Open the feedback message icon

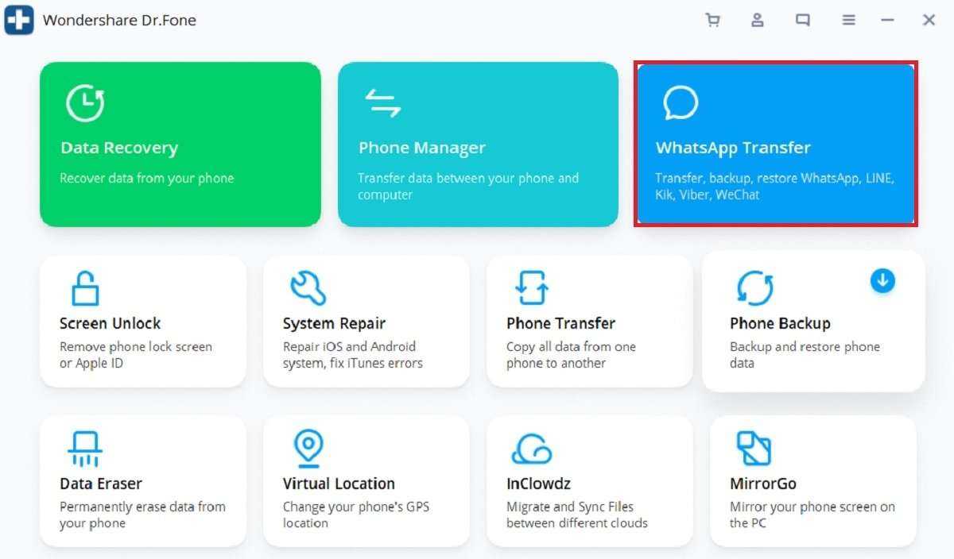click(803, 21)
